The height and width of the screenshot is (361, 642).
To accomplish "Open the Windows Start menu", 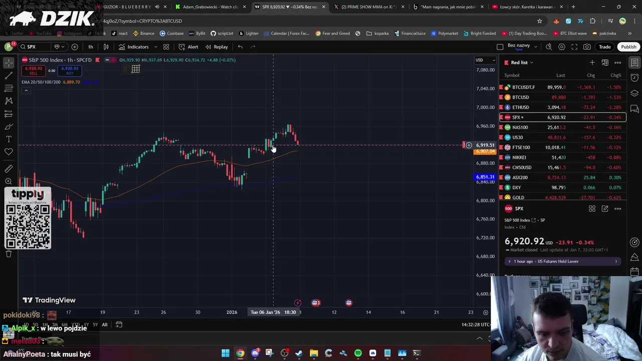I will (x=225, y=353).
